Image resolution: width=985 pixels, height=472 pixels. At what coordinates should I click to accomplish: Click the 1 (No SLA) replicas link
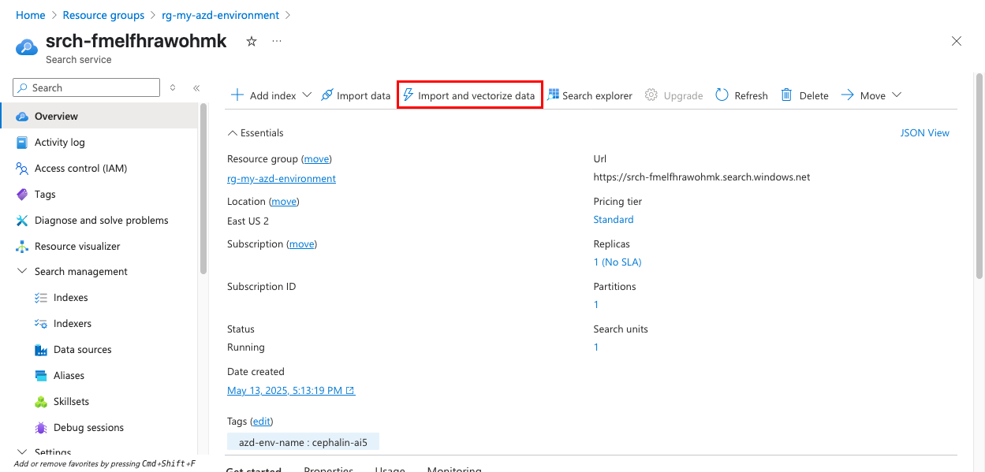(x=617, y=262)
